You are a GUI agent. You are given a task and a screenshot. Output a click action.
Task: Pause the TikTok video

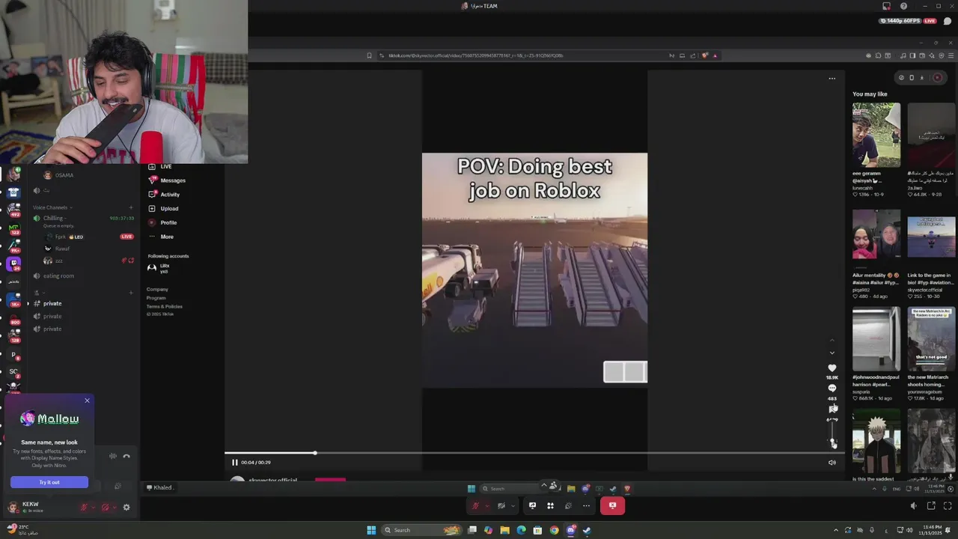(234, 463)
